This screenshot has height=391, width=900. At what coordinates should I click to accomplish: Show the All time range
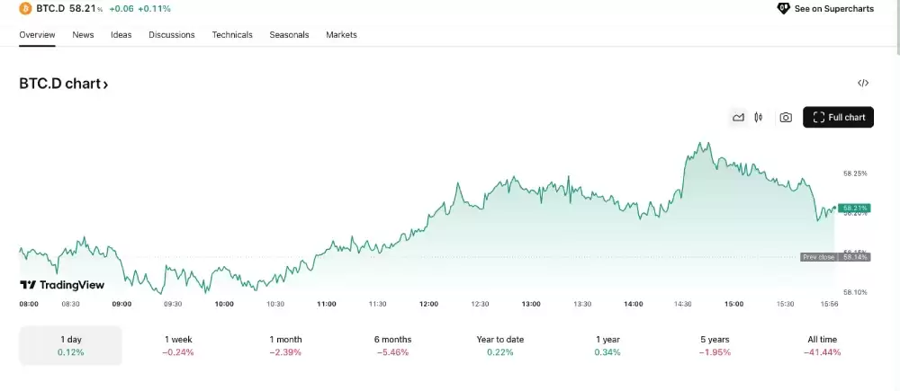click(823, 345)
